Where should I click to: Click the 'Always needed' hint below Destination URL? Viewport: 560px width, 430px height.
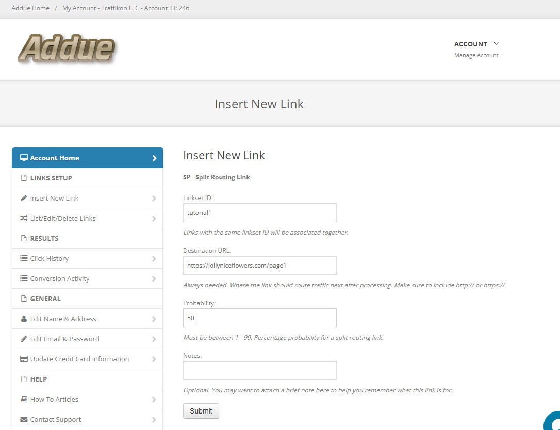pyautogui.click(x=344, y=285)
